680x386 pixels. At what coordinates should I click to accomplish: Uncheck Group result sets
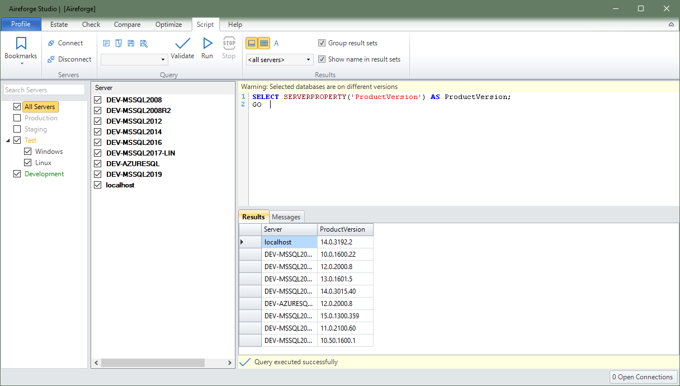coord(322,43)
